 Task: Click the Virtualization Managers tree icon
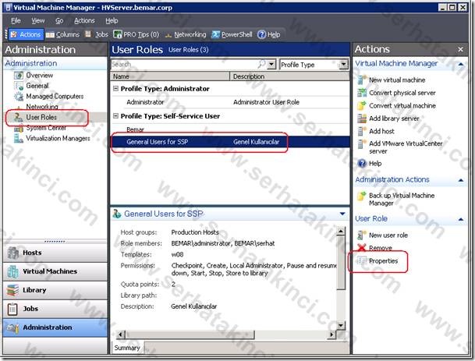tap(19, 139)
